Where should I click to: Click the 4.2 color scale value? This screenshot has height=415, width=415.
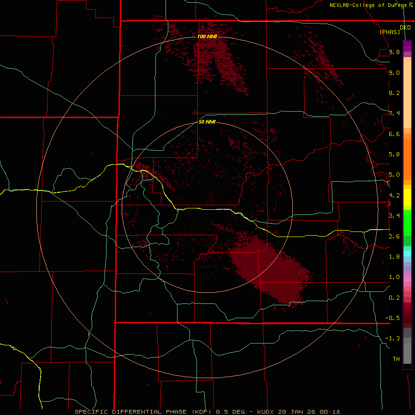click(394, 196)
